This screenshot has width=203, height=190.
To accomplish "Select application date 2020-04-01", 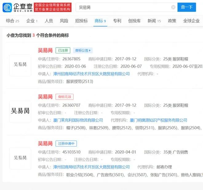I will 125,152.
